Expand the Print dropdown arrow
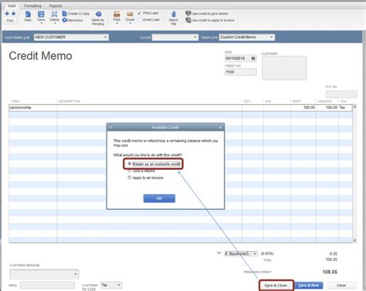The width and height of the screenshot is (366, 291). 117,23
